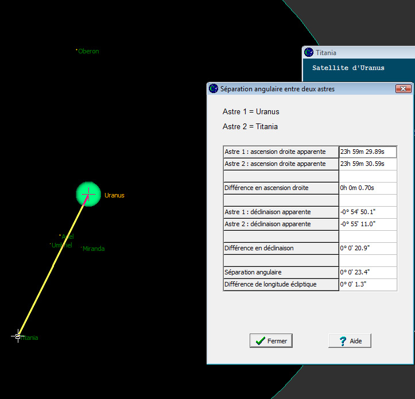Viewport: 415px width, 399px height.
Task: Select the declination value -0° 54' 50.1"
Action: [368, 212]
